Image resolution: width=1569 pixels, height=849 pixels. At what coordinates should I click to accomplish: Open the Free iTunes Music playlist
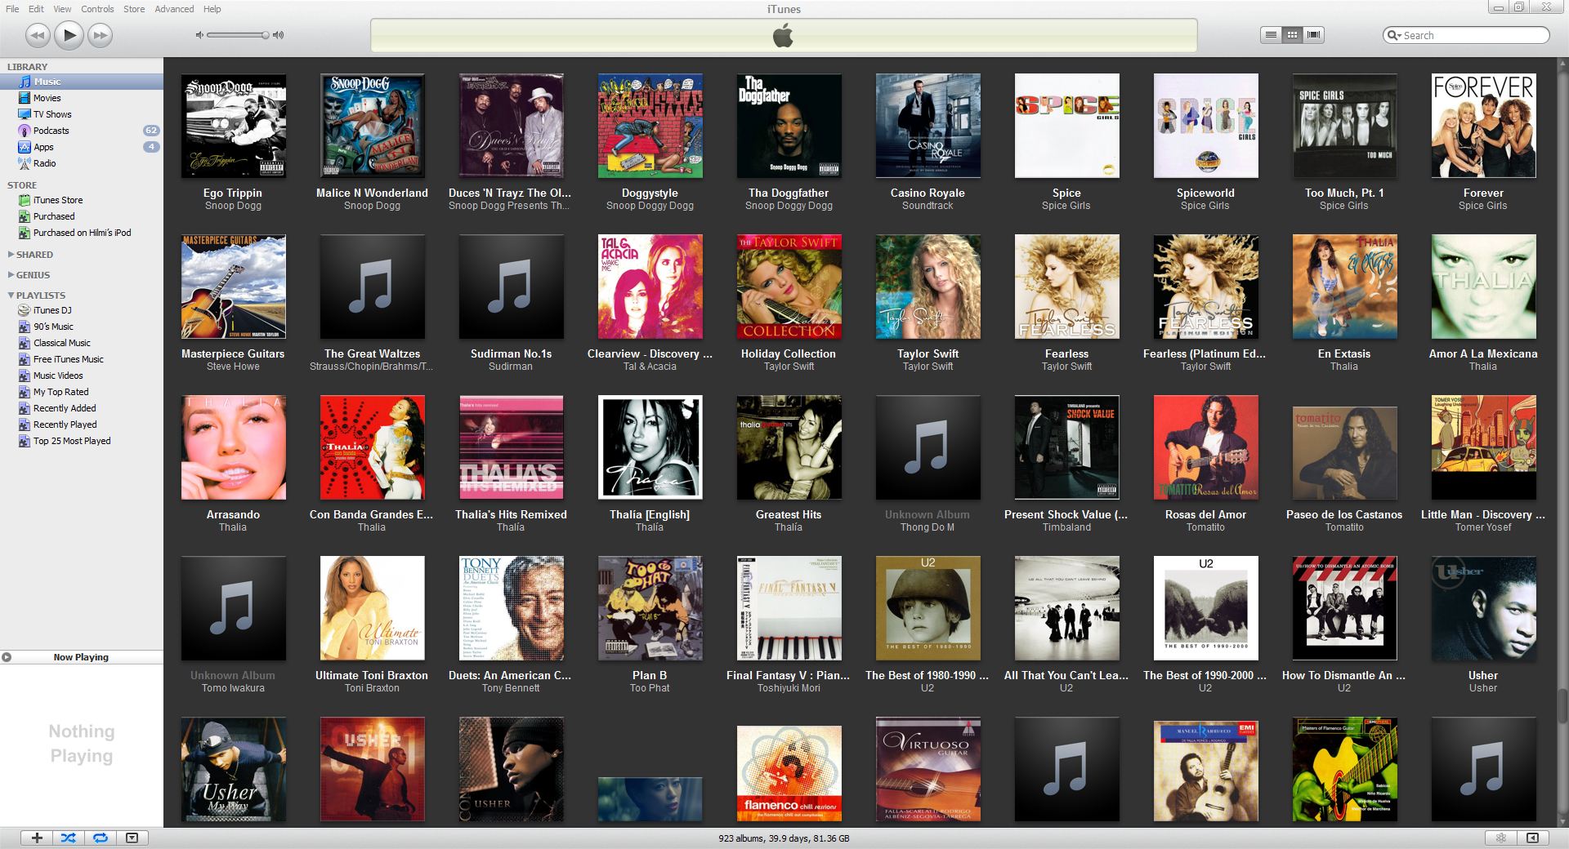82,359
